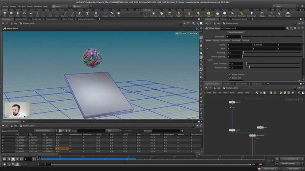The image size is (305, 171).
Task: Open the Help menu
Action: point(45,6)
